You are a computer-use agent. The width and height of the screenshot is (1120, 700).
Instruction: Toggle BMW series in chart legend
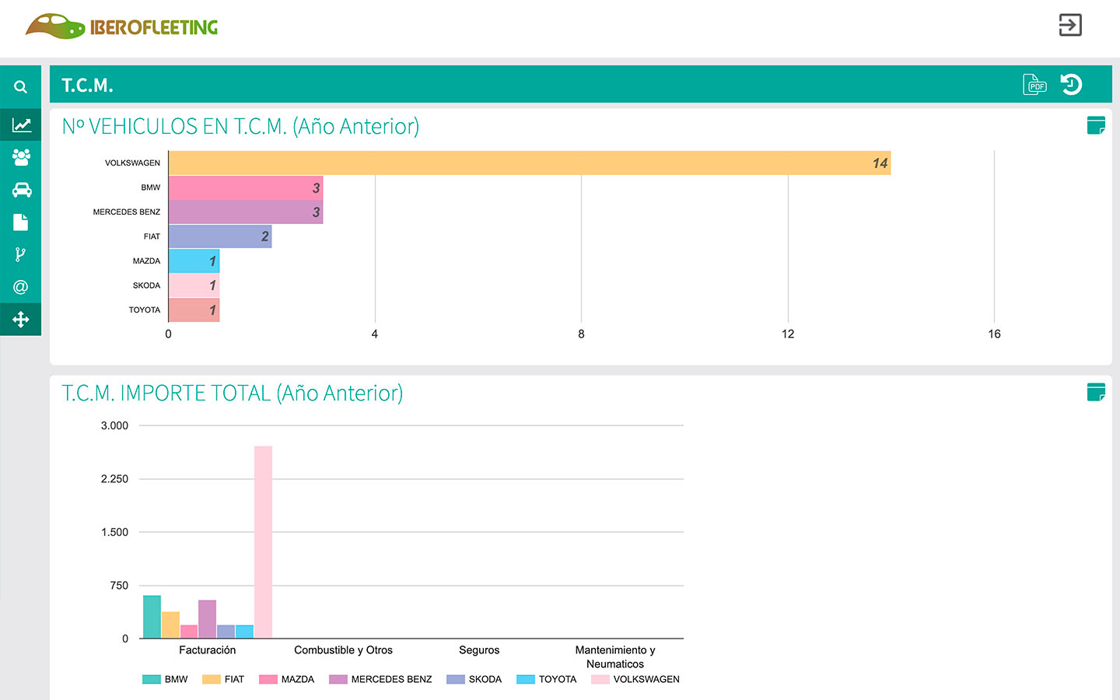[x=166, y=679]
